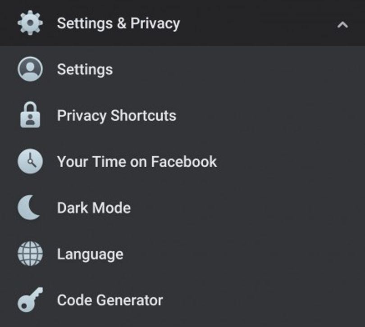Click the padlock icon for Privacy Shortcuts

click(x=30, y=115)
